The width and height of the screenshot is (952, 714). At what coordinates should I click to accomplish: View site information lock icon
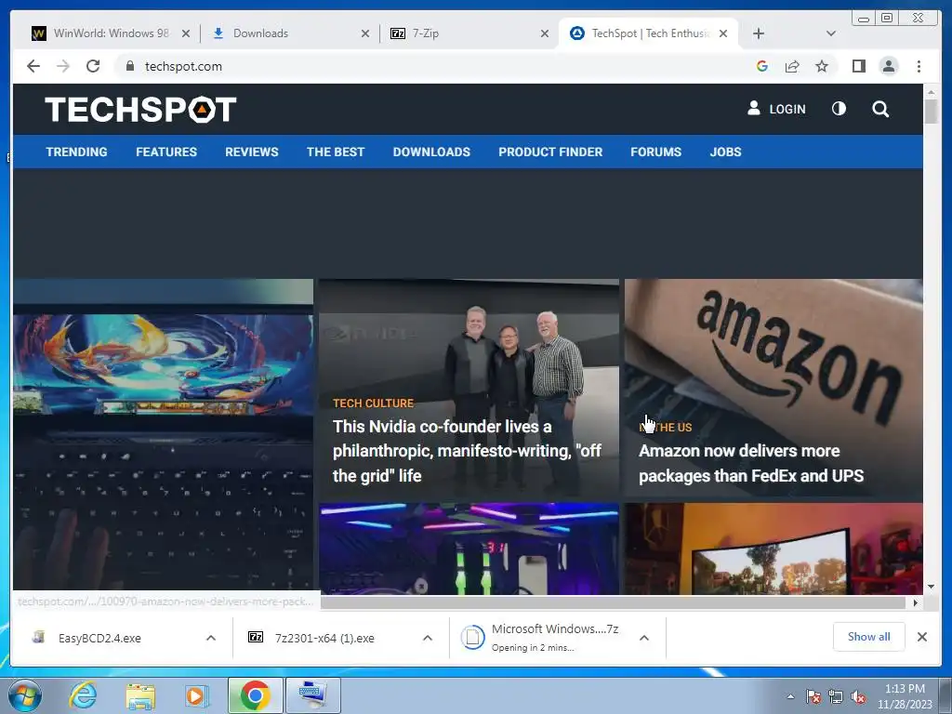point(129,66)
